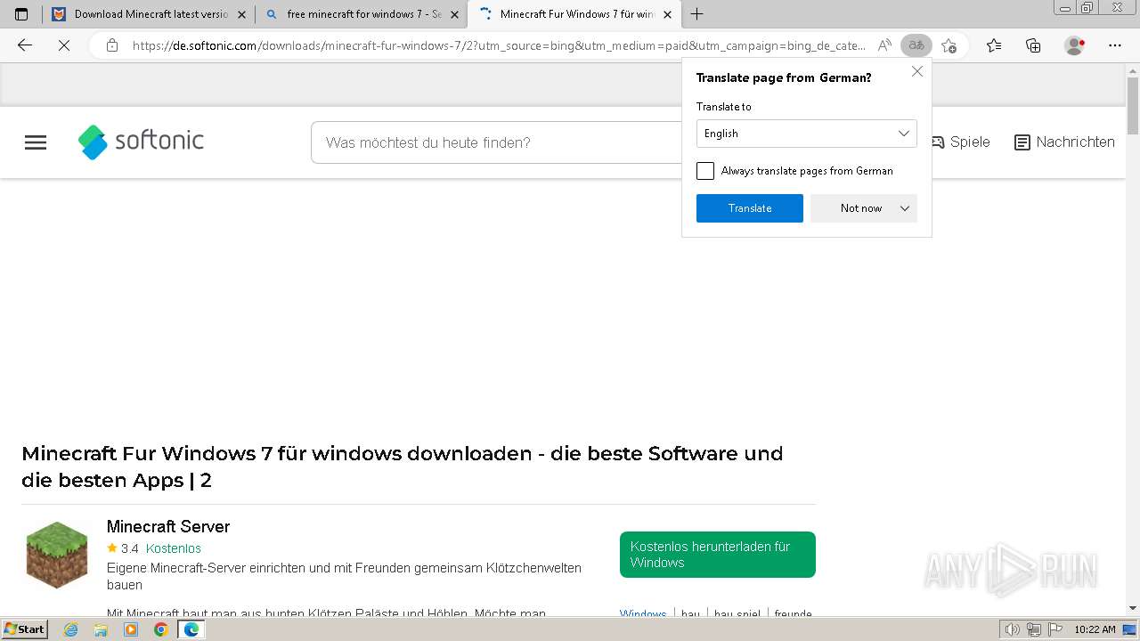Image resolution: width=1140 pixels, height=641 pixels.
Task: Click the 10:22 AM system clock
Action: (x=1095, y=629)
